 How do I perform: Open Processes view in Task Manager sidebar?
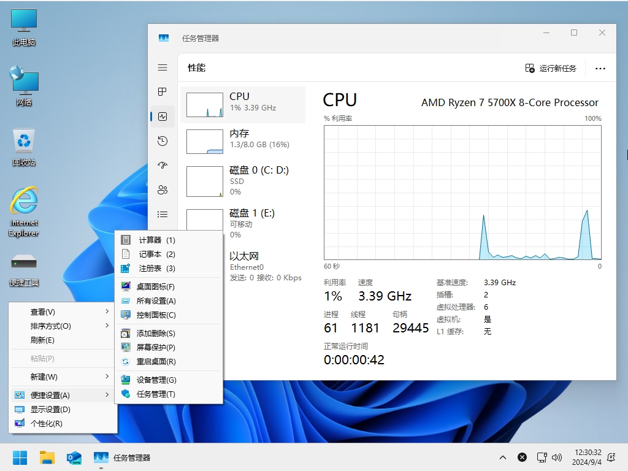162,91
